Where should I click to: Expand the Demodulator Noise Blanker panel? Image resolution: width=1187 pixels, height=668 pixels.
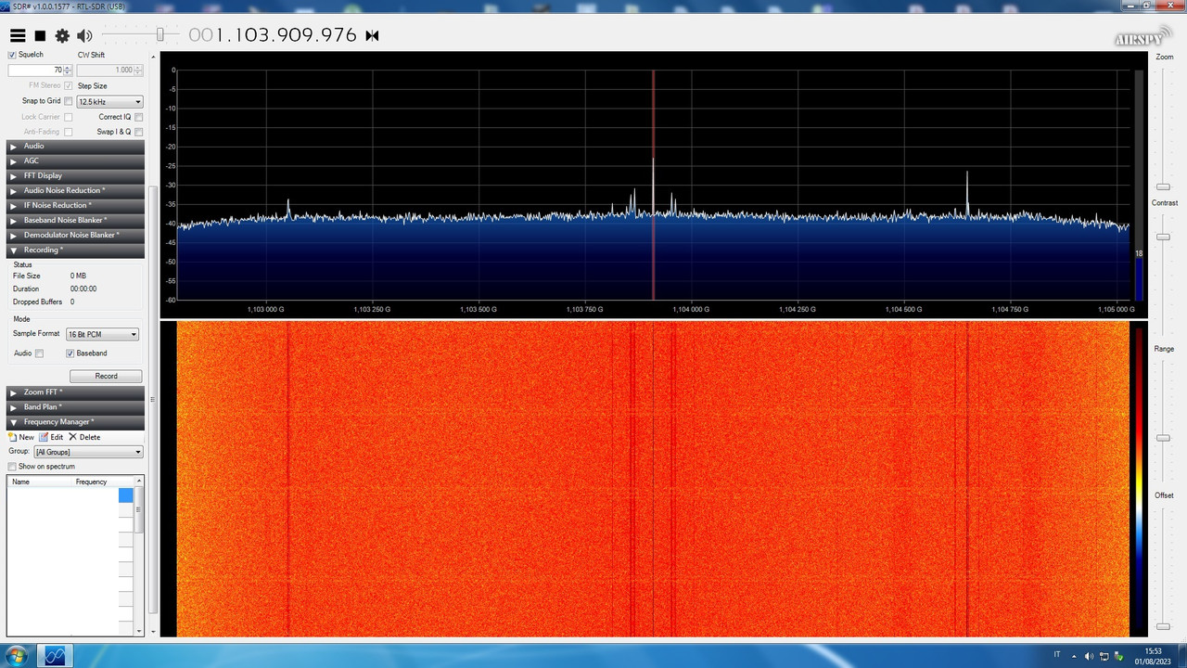75,235
